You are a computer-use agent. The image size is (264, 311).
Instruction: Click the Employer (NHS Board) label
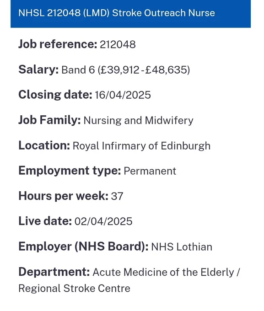click(x=83, y=247)
